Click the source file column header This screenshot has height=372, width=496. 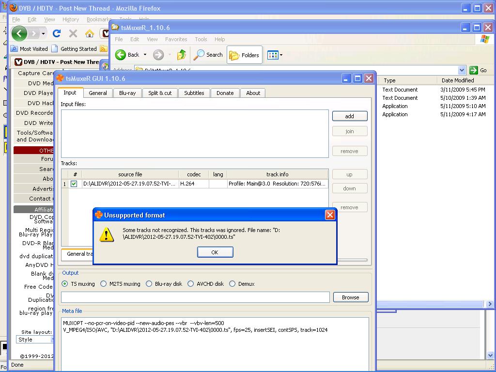click(x=130, y=174)
